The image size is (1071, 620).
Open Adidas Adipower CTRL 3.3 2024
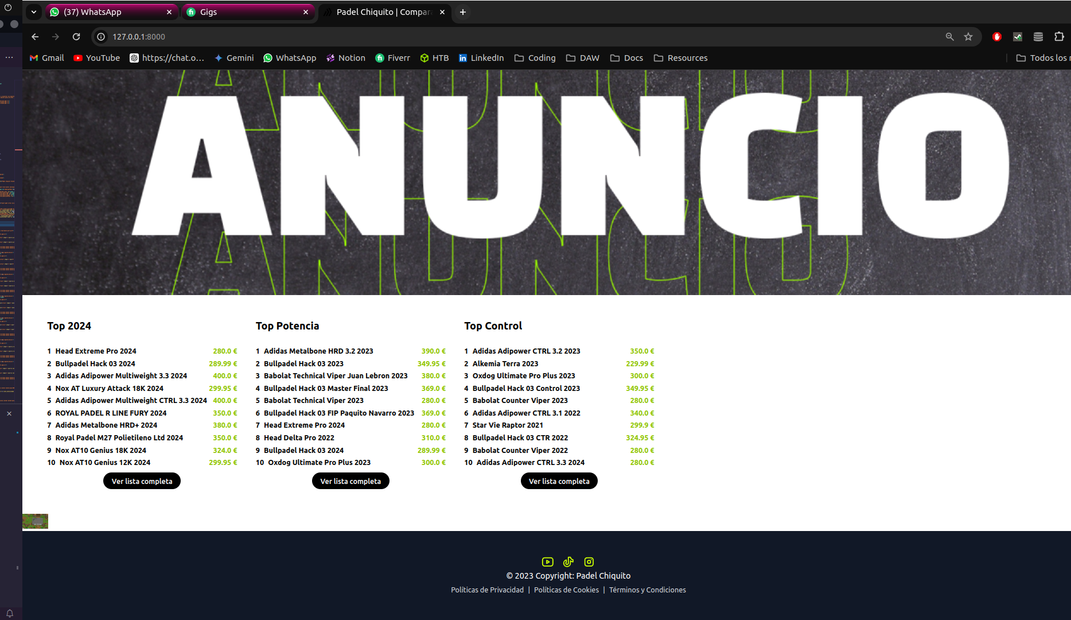pos(531,463)
